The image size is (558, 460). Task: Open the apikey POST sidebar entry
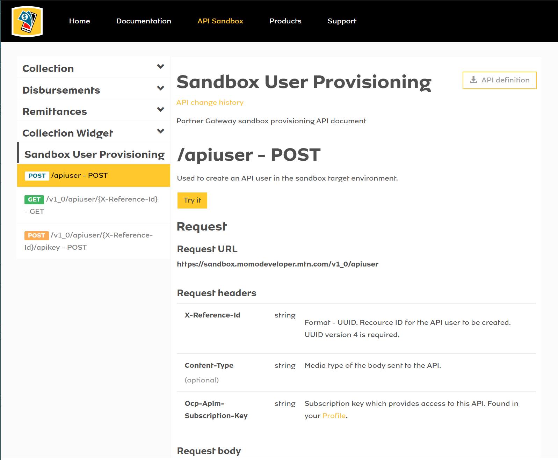pos(94,241)
